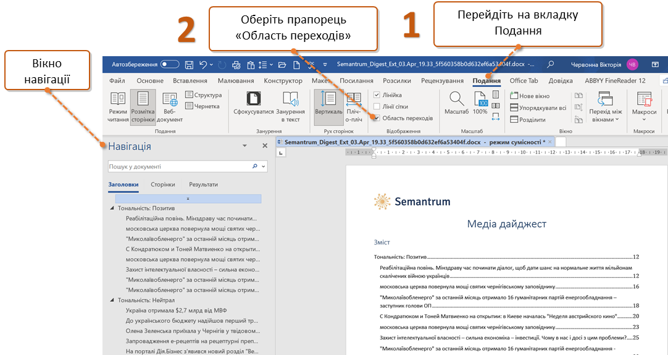Open the ABBYY FineReader 12 tab

[x=615, y=80]
